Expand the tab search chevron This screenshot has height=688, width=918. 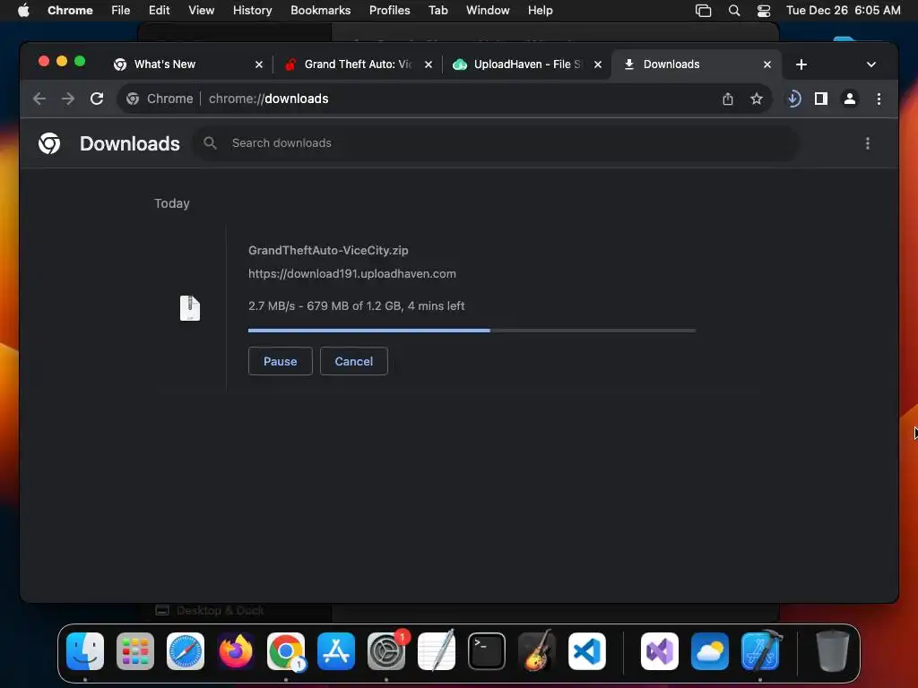(871, 64)
